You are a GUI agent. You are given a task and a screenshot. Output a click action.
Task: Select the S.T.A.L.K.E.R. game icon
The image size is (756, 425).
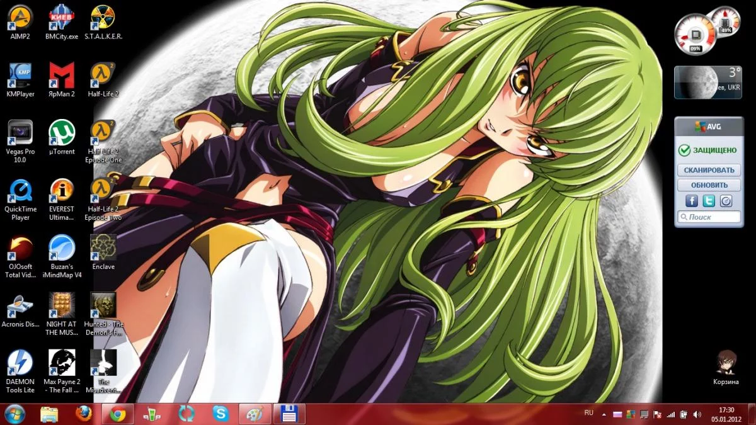[103, 21]
